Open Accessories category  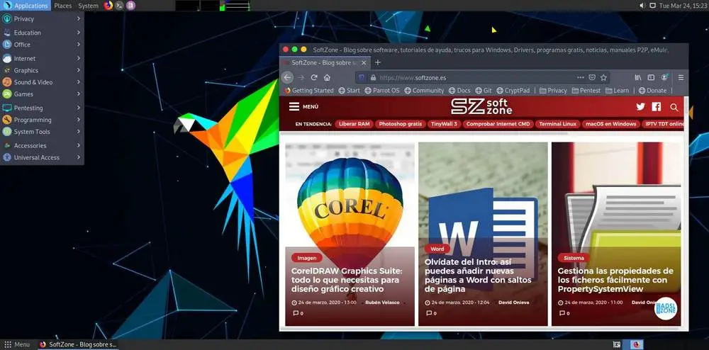42,145
